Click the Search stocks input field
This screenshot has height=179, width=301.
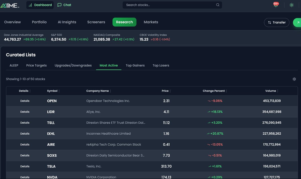pyautogui.click(x=172, y=5)
